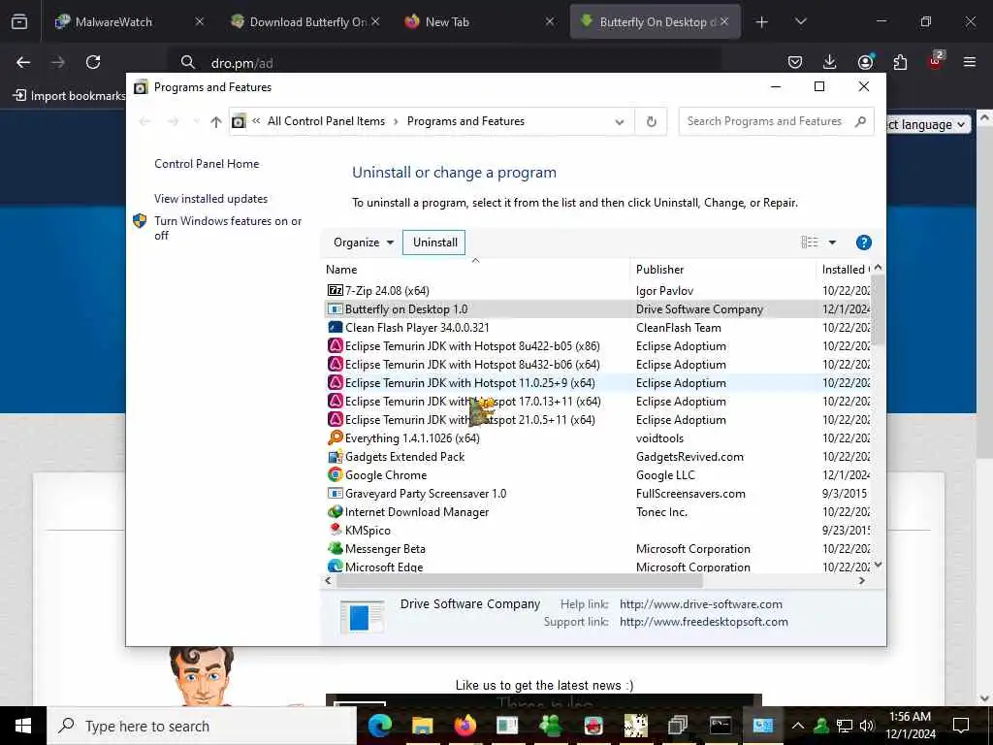Sort list by Publisher column header
Screen dimensions: 993x745
pyautogui.click(x=722, y=270)
